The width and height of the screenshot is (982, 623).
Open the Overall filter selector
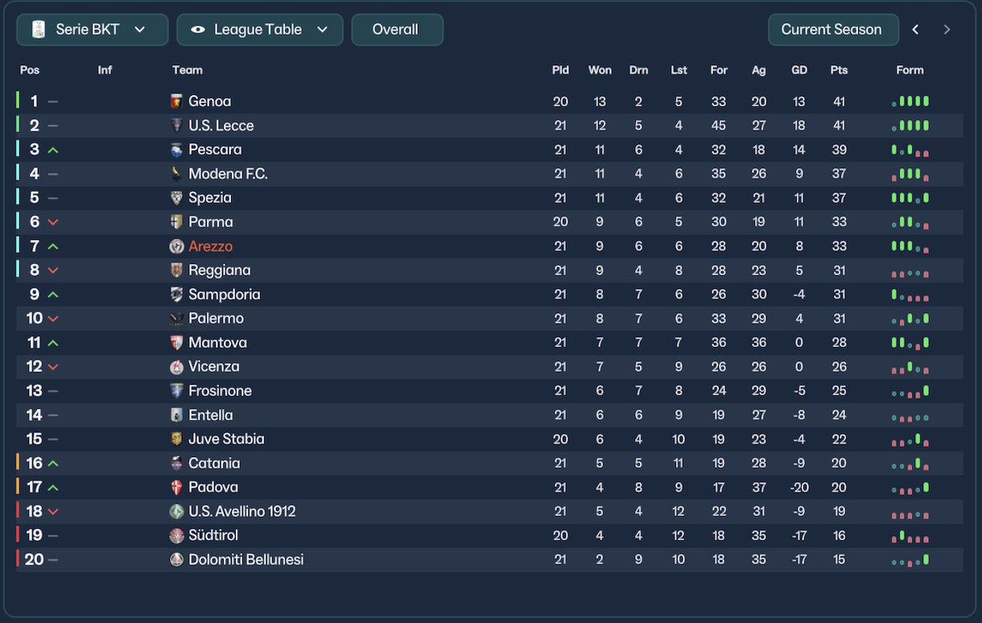(x=397, y=30)
